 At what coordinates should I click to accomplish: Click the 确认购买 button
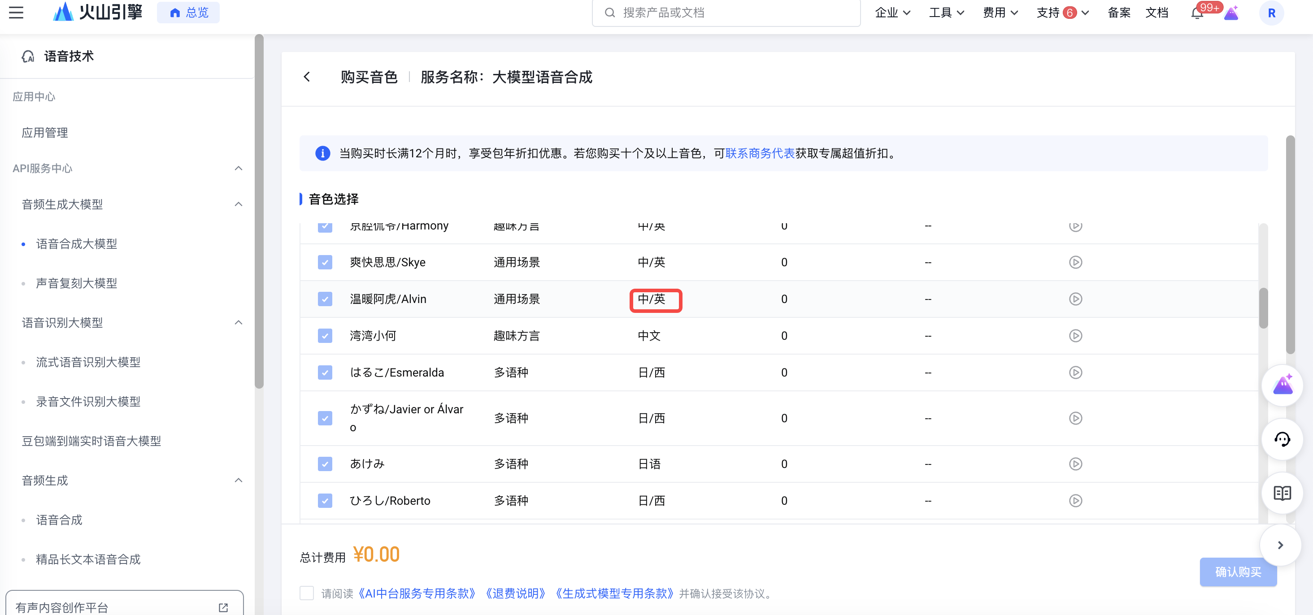[x=1238, y=572]
